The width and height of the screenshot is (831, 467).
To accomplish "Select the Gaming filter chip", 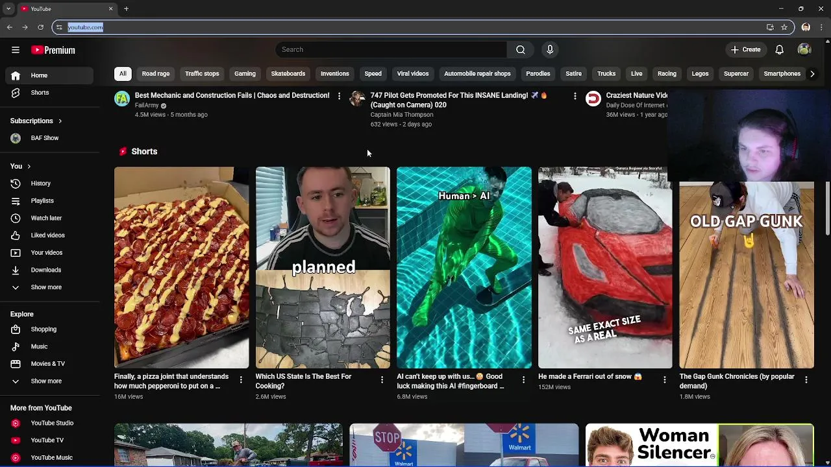I will coord(245,74).
